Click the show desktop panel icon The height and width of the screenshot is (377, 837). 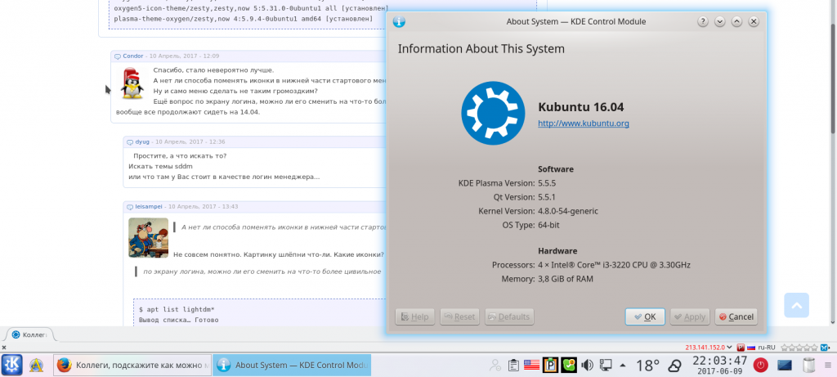pos(785,366)
